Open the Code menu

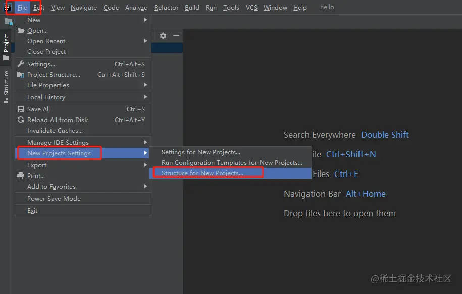[111, 8]
